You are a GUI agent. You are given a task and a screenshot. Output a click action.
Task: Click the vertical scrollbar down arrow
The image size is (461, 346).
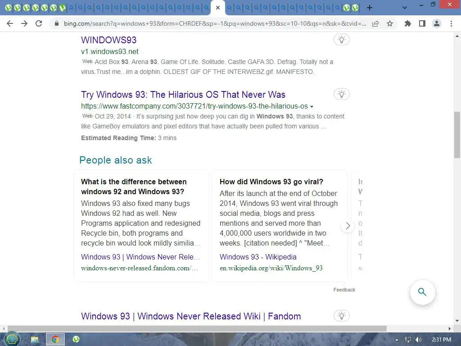point(457,321)
